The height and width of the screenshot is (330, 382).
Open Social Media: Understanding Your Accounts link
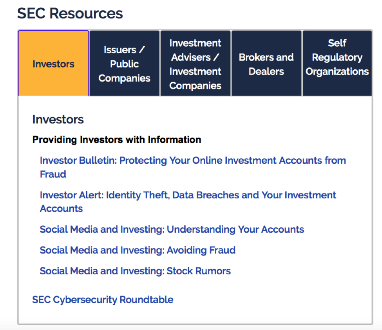click(x=172, y=229)
